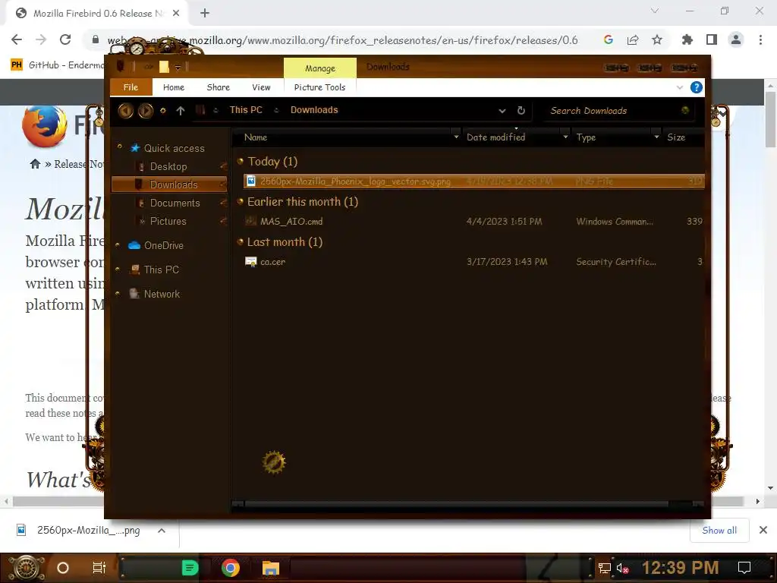Viewport: 777px width, 583px height.
Task: Share this page from Chrome's address bar
Action: 633,39
